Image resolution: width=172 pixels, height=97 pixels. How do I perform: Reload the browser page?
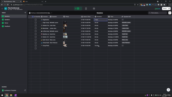click(8, 5)
